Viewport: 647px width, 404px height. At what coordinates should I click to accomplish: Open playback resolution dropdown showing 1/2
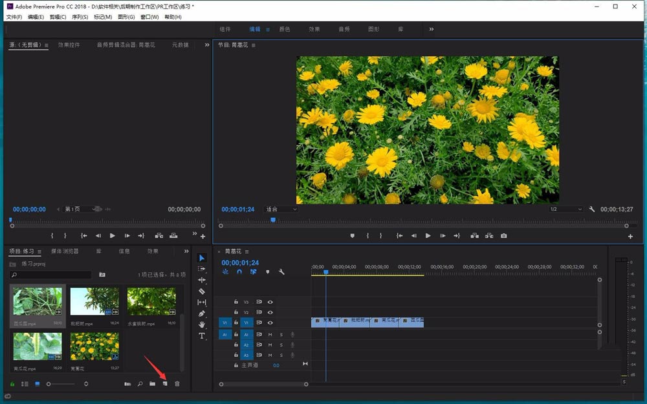pyautogui.click(x=565, y=209)
